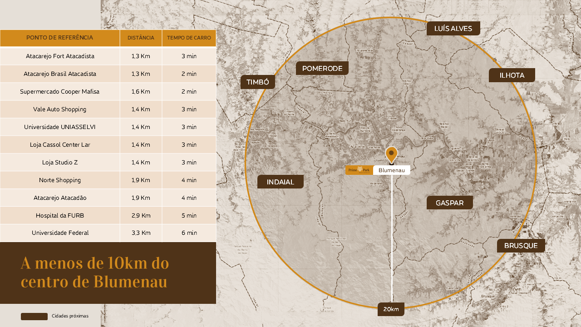Click the Cidades próximas legend text
The height and width of the screenshot is (327, 581).
click(x=70, y=316)
